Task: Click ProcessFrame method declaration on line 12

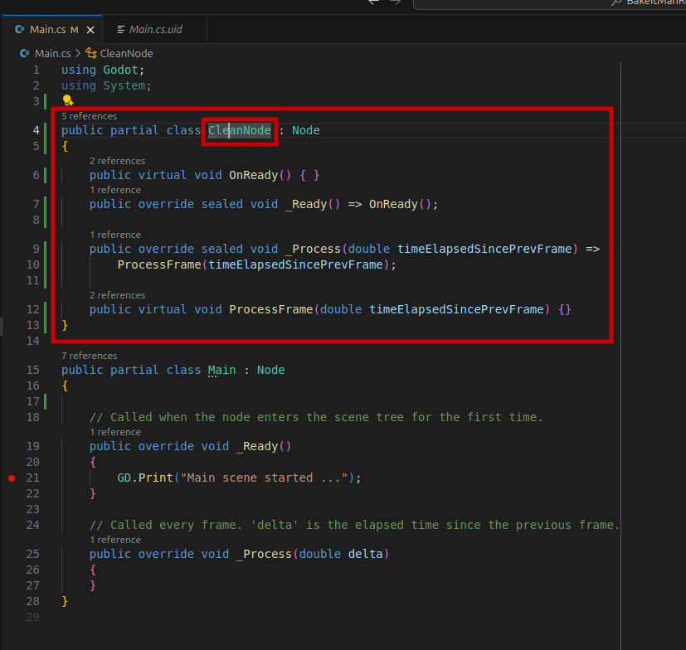Action: pos(270,310)
